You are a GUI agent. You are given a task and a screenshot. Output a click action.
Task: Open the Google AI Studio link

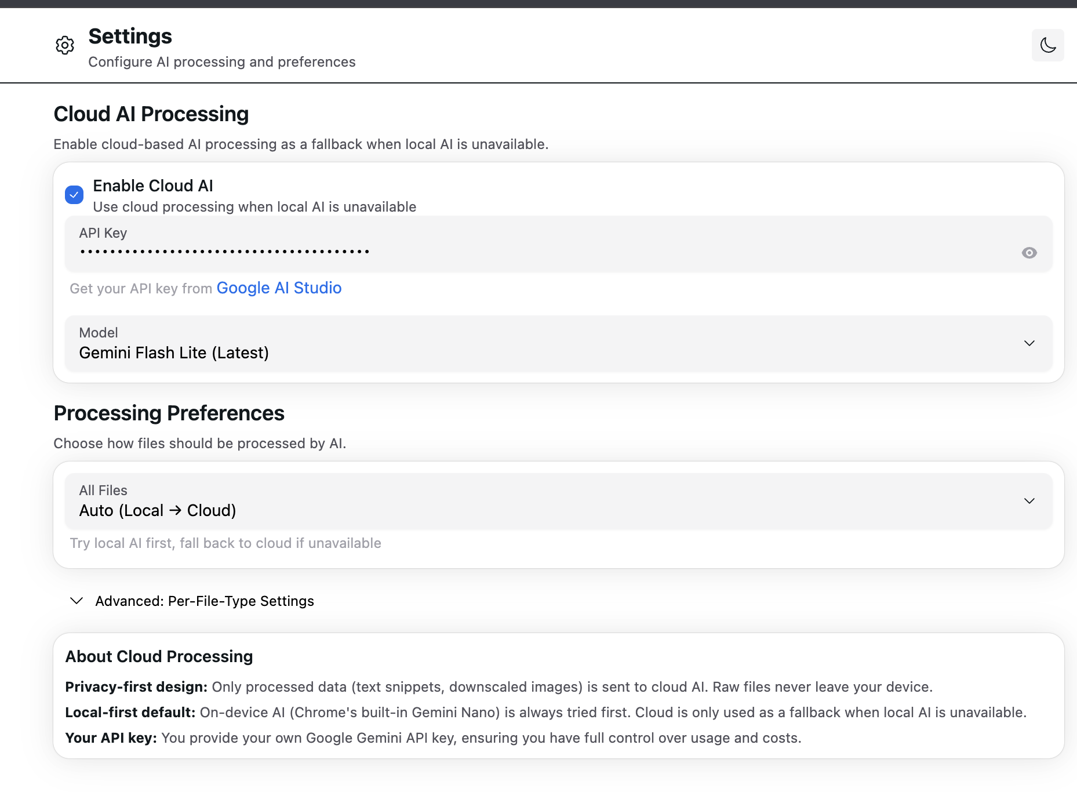(279, 288)
